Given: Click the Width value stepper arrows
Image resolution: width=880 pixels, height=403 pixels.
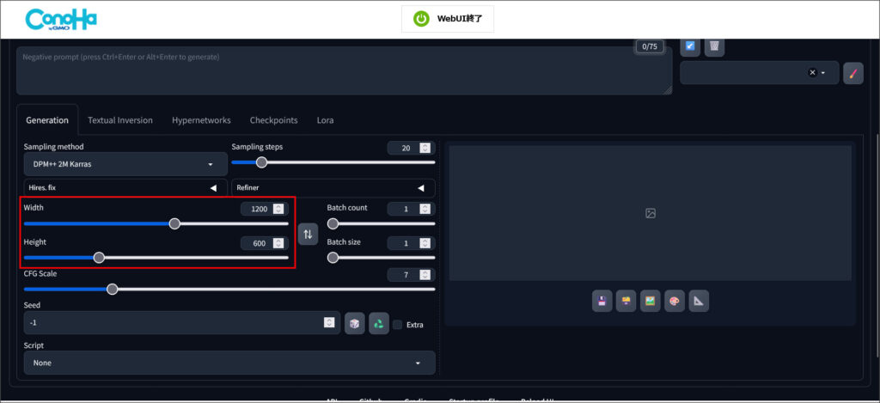Looking at the screenshot, I should click(278, 209).
